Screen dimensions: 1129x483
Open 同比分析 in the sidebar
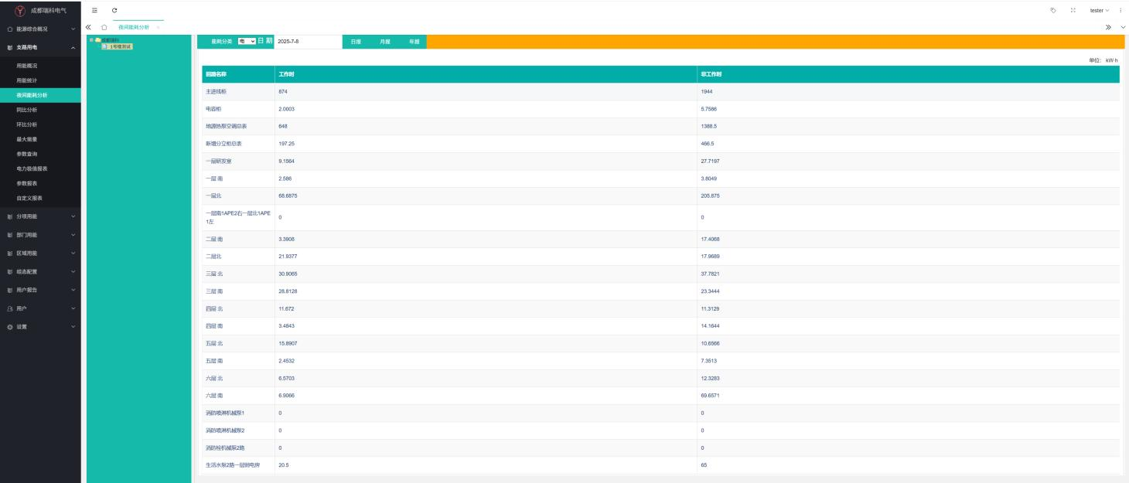click(x=27, y=110)
